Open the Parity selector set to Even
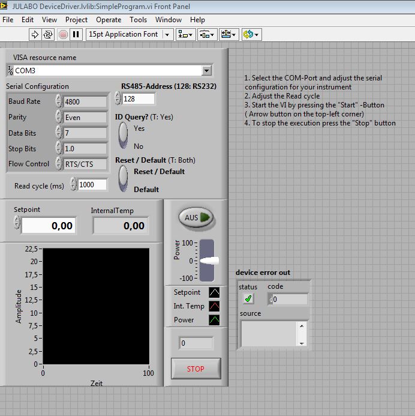 click(85, 118)
